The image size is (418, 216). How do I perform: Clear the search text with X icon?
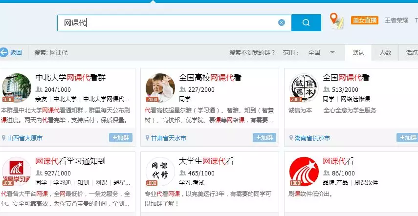[282, 22]
